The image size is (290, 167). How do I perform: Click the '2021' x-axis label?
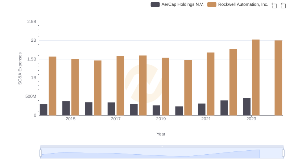(x=206, y=119)
